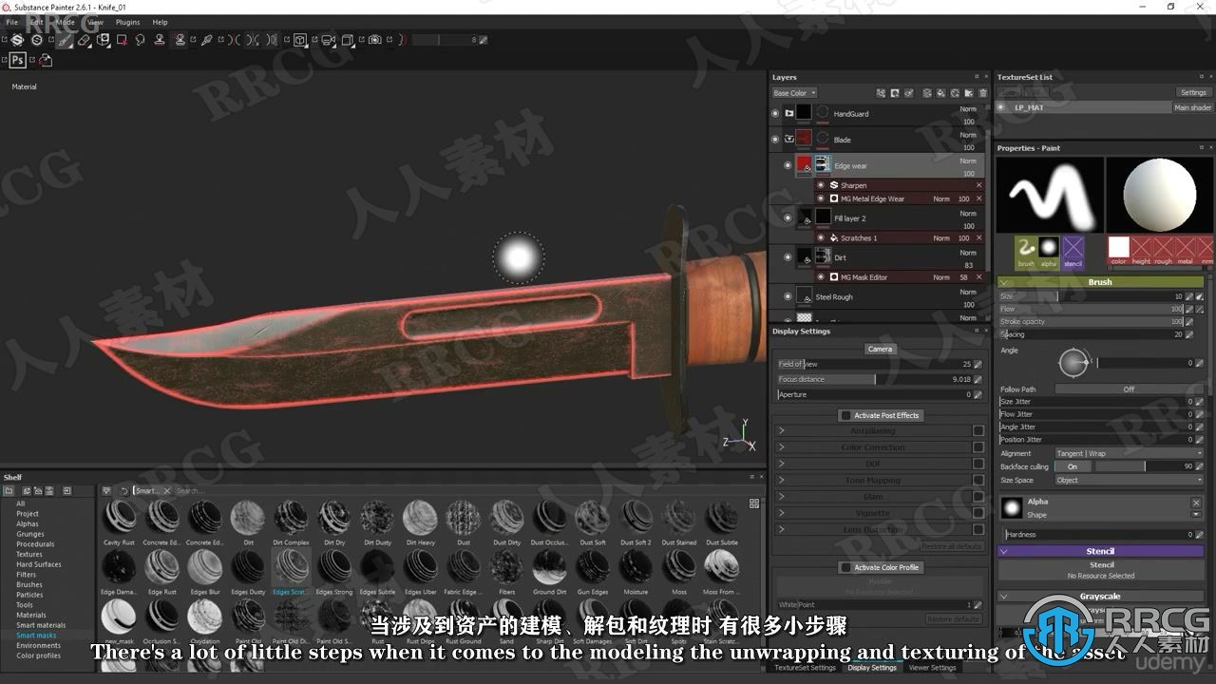Select the Eraser tool

tap(84, 40)
